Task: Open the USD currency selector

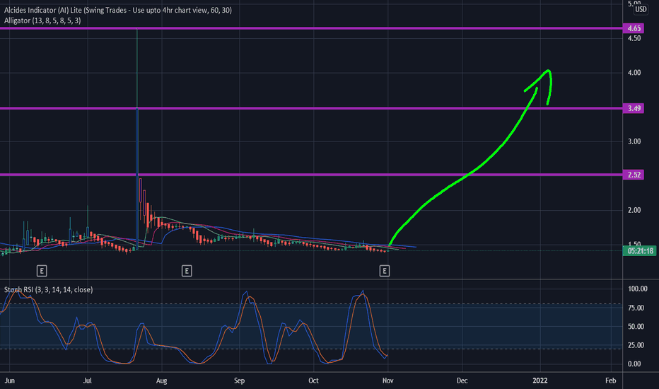Action: [641, 9]
